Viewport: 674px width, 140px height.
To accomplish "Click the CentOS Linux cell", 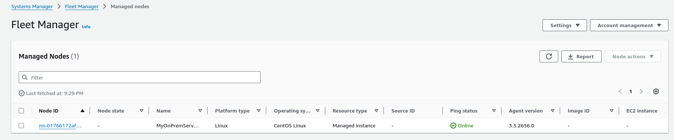I will coord(290,126).
